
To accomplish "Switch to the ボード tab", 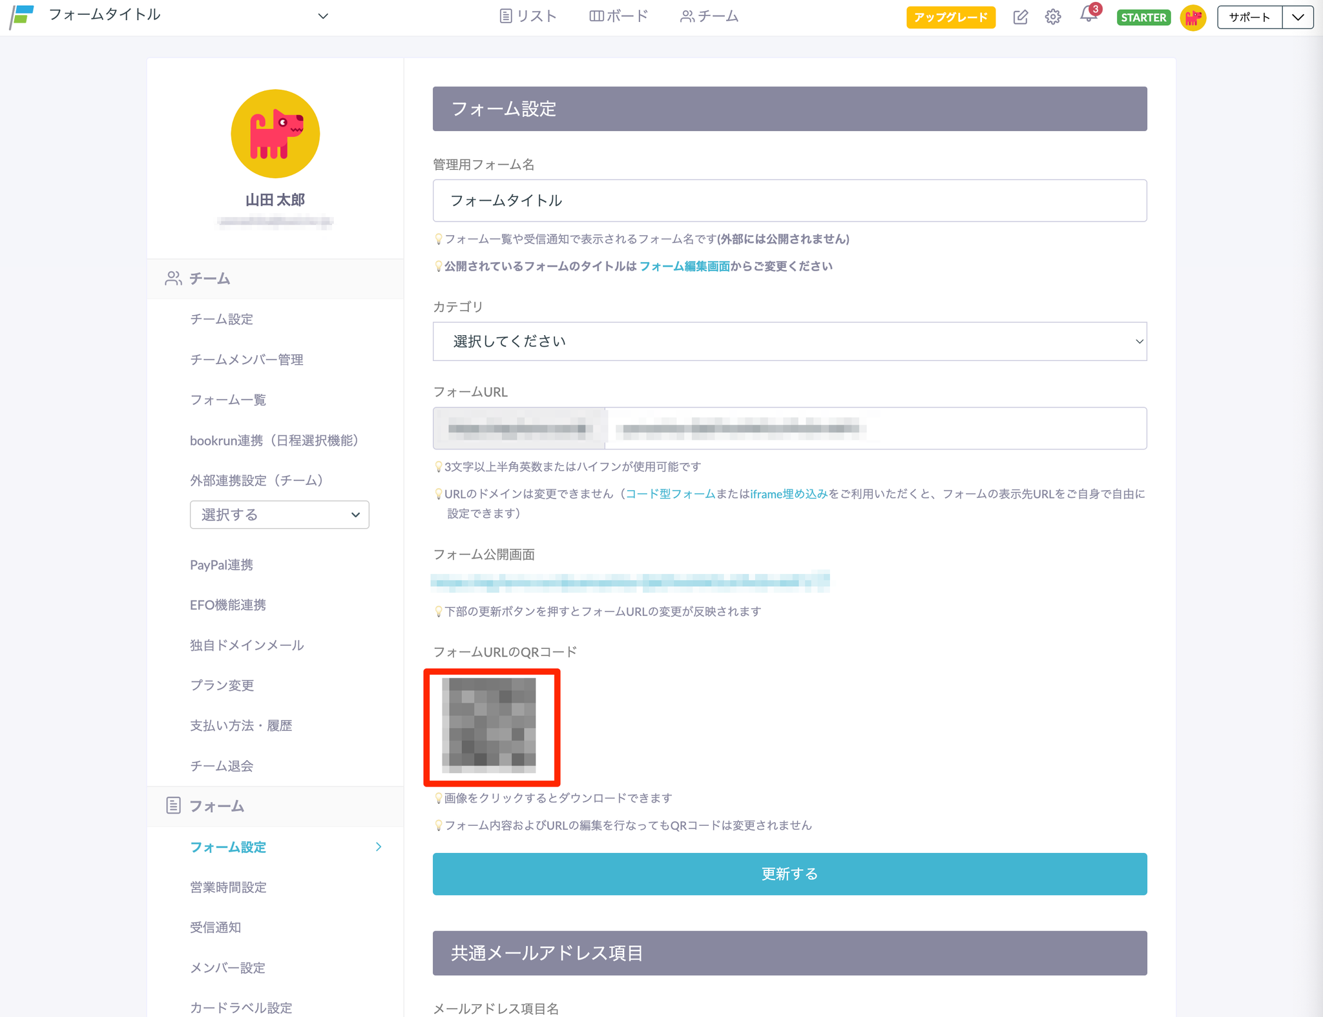I will click(x=618, y=16).
